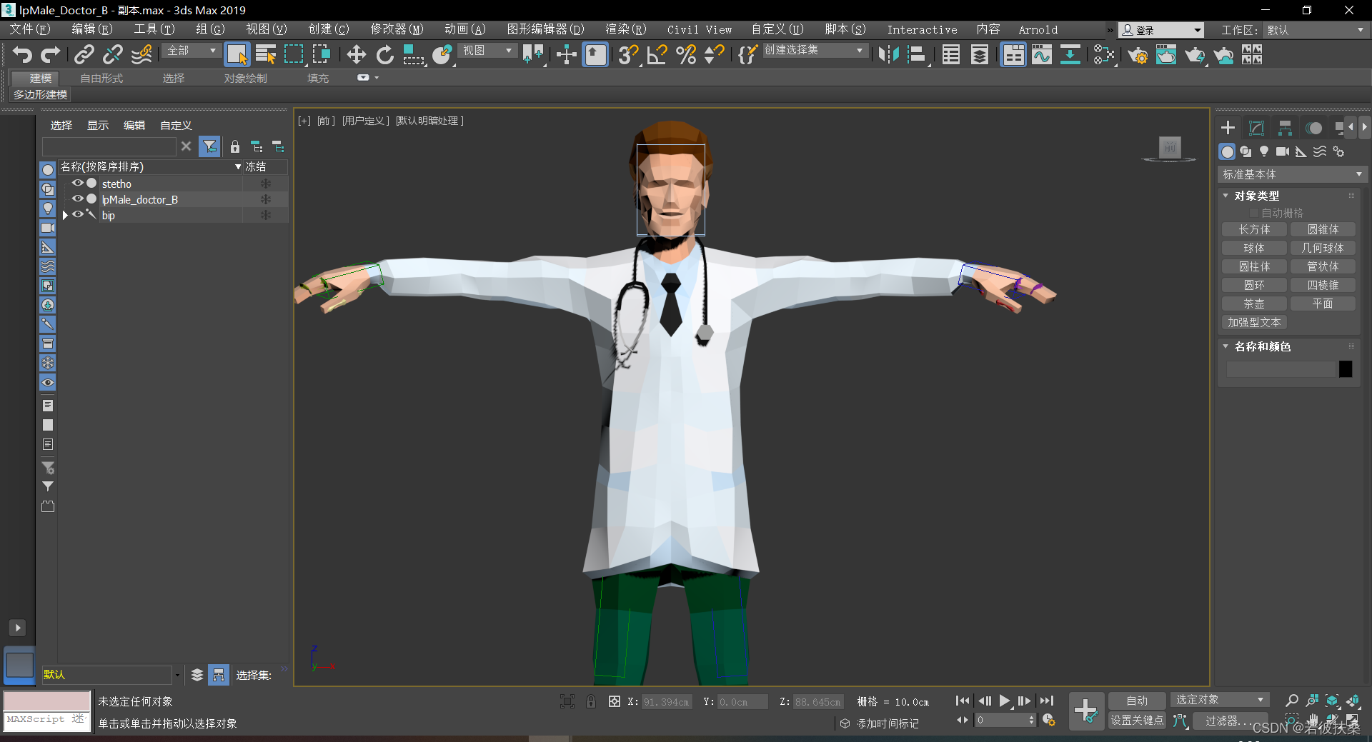Toggle the Angle Snap icon
1372x742 pixels.
(657, 54)
